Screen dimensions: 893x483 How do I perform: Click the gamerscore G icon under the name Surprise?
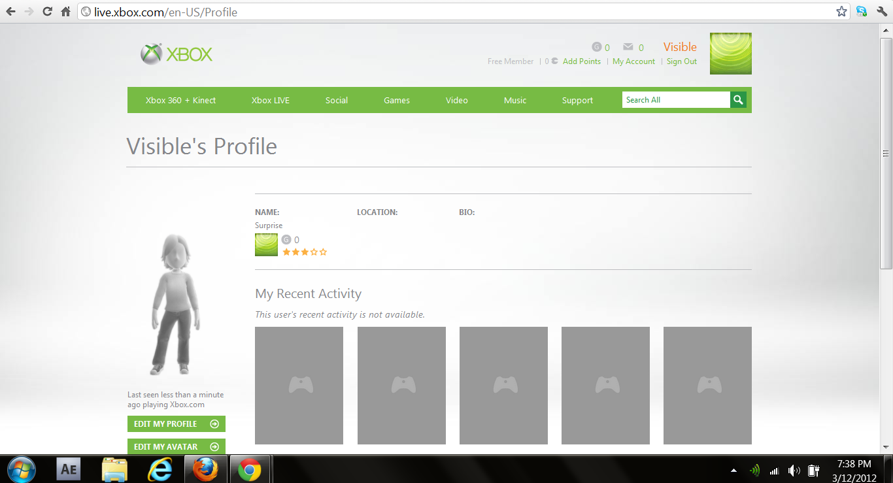click(286, 240)
